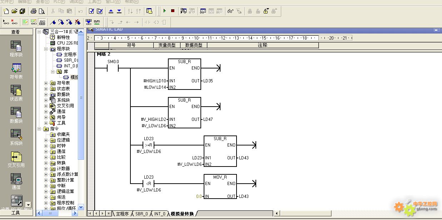The image size is (442, 220).
Task: Open 状态表 in the navigation bar
Action: point(16,93)
